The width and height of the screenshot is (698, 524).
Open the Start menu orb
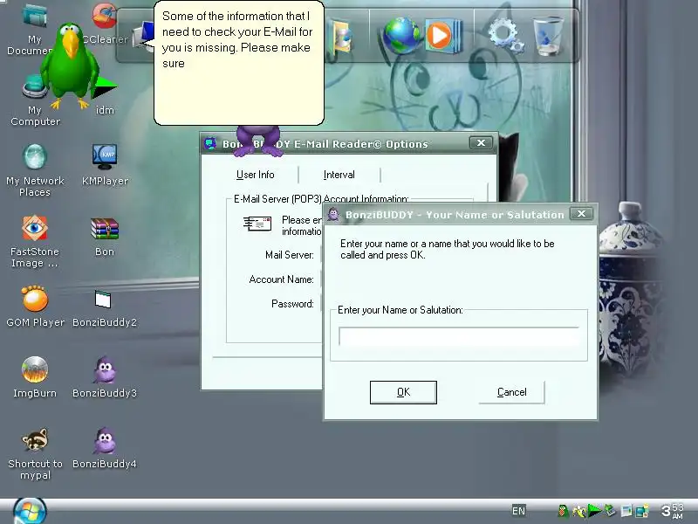[x=30, y=512]
